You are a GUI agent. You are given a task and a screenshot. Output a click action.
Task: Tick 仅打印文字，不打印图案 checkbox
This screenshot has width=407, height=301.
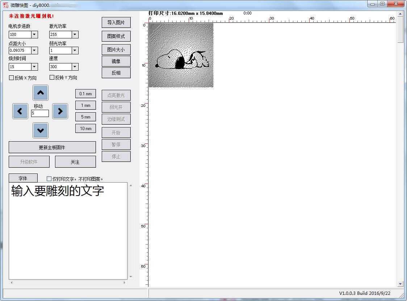[x=49, y=179]
